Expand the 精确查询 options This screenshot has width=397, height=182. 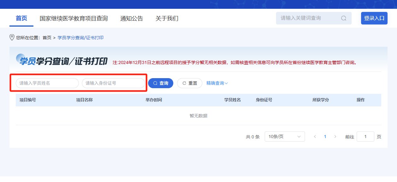[217, 83]
